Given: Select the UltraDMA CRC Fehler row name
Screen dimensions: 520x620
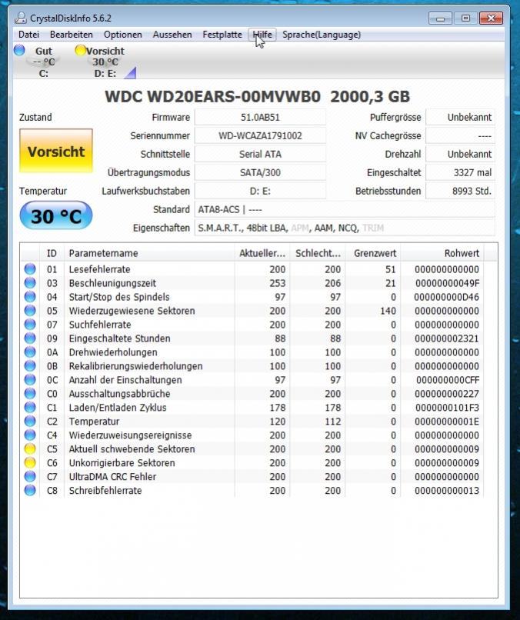Looking at the screenshot, I should [x=112, y=477].
